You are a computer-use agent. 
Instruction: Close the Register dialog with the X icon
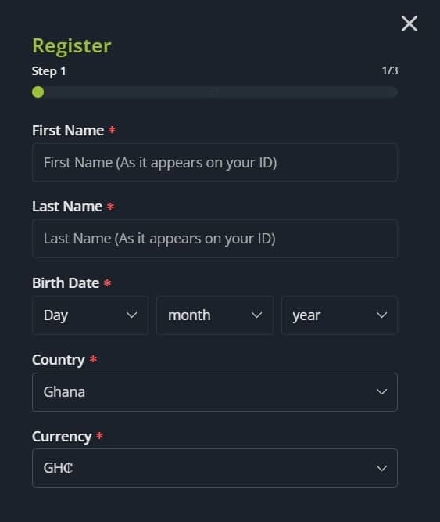click(x=409, y=23)
